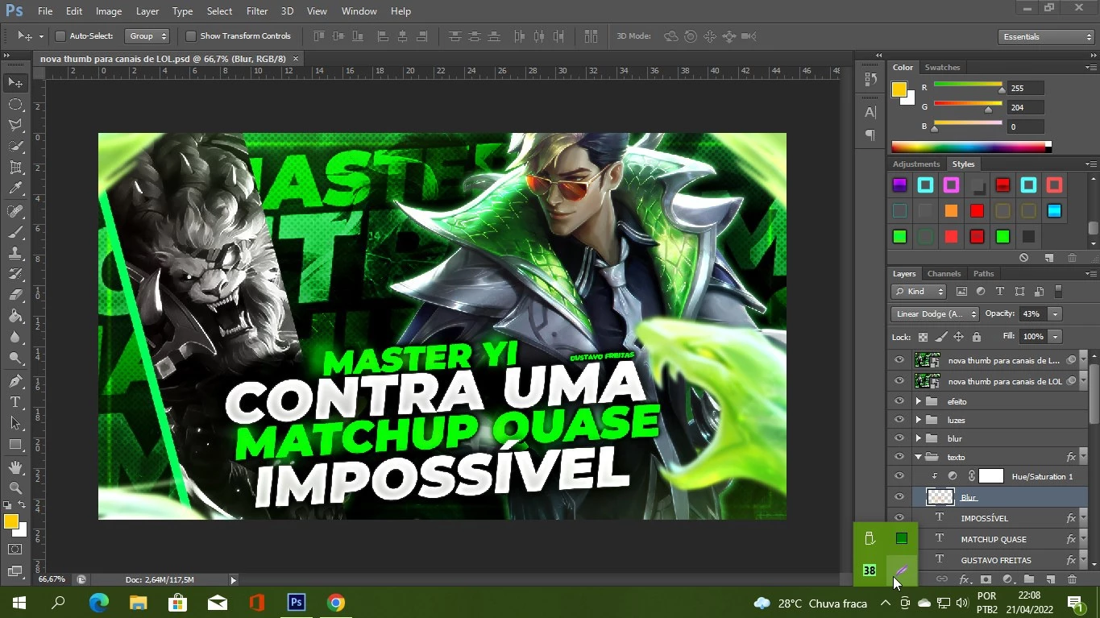Click the foreground yellow color swatch in toolbox
1100x618 pixels.
[10, 522]
